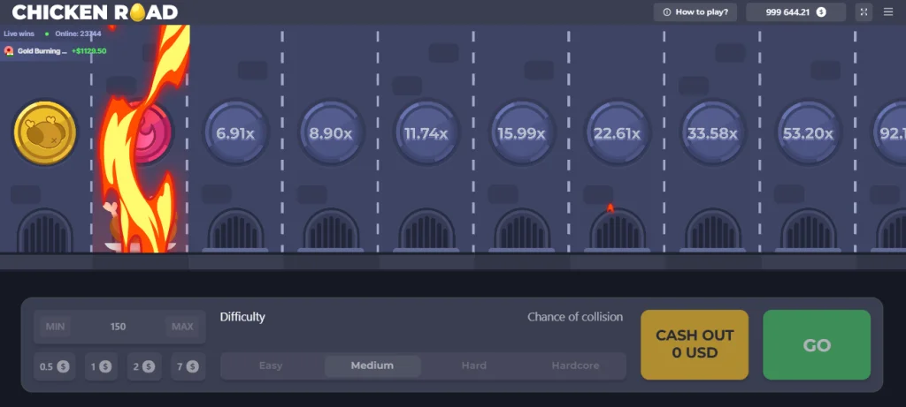Select the 11.74x multiplier coin
The width and height of the screenshot is (906, 407).
[426, 133]
